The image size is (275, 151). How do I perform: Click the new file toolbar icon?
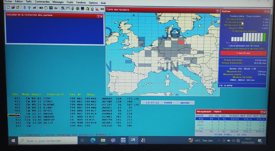pyautogui.click(x=8, y=8)
